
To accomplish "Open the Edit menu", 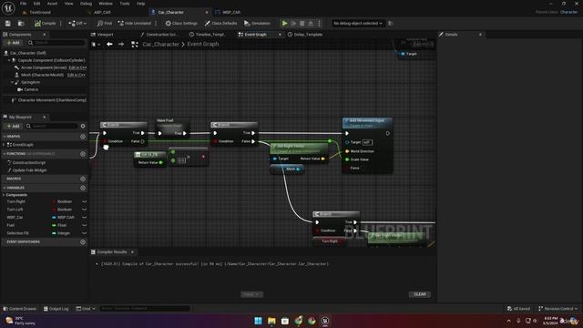I will pos(36,4).
